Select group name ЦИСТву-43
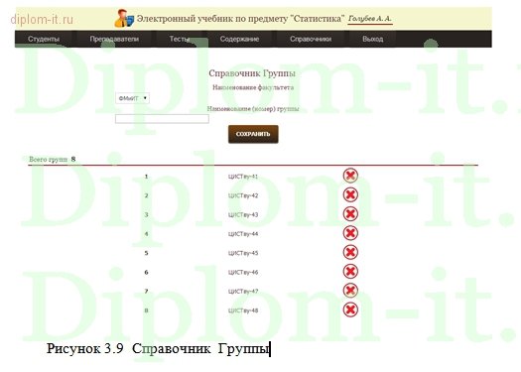This screenshot has height=372, width=521. (243, 215)
